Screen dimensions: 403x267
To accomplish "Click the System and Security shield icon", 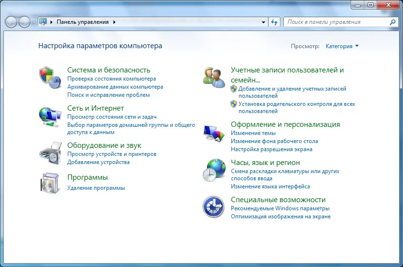I will coord(50,78).
